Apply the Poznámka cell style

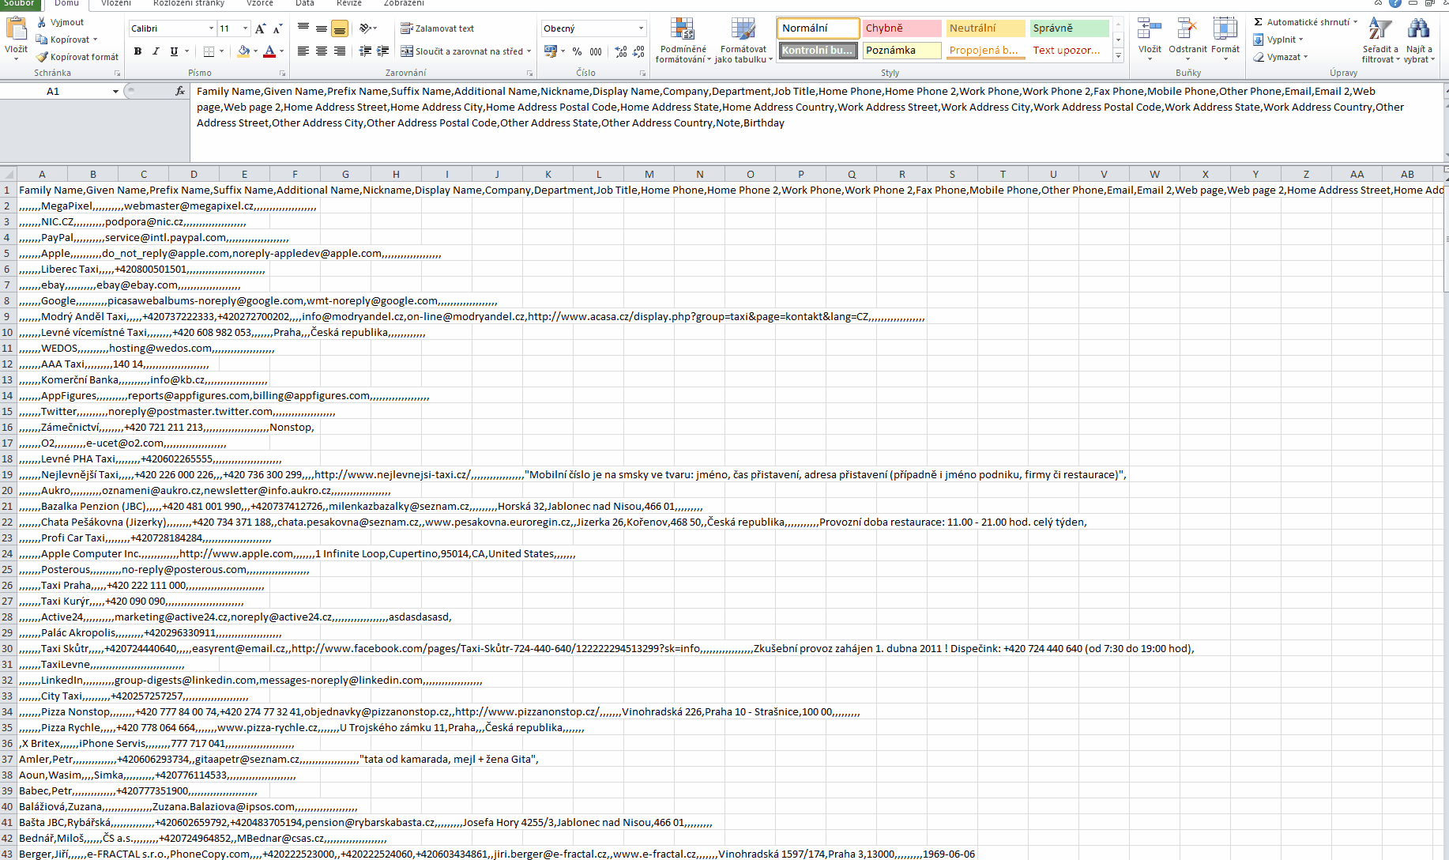pos(902,51)
